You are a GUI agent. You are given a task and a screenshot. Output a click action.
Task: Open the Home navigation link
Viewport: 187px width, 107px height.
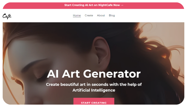(x=77, y=16)
